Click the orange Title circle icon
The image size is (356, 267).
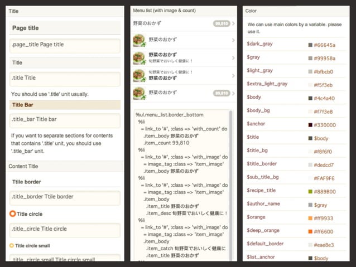[x=12, y=213]
